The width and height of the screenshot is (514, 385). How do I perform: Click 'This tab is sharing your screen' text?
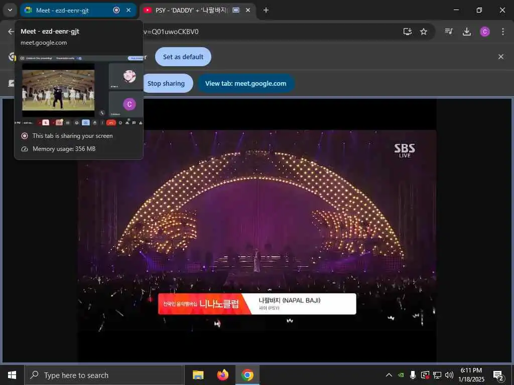(72, 135)
